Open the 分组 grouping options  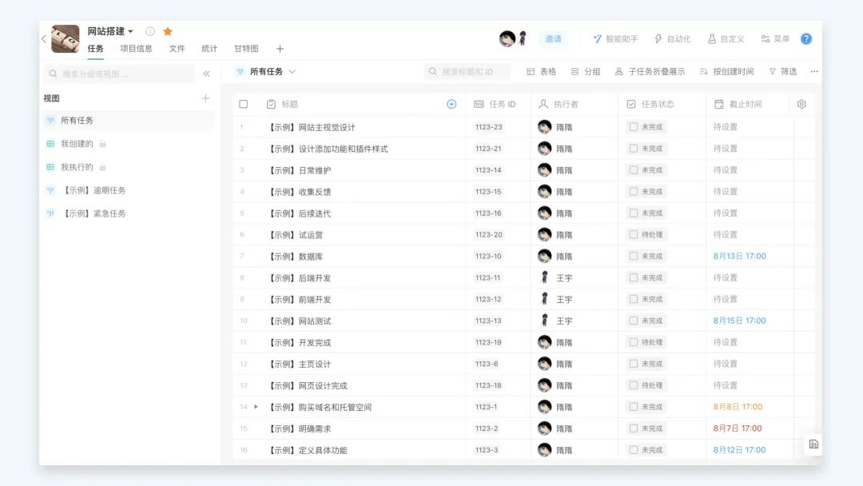click(586, 72)
